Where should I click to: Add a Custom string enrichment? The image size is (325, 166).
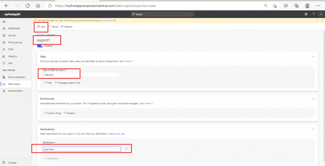[x=52, y=113]
